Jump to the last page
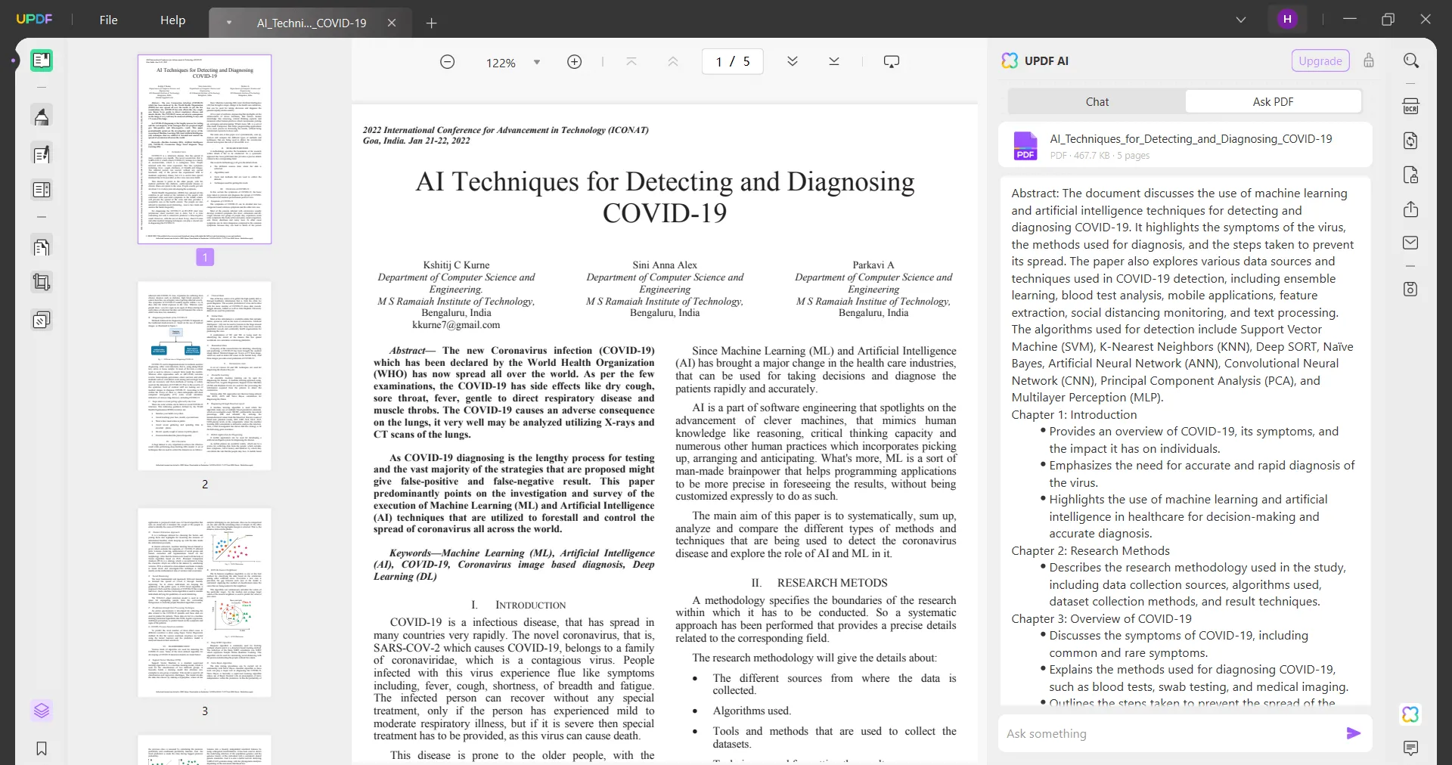The image size is (1452, 765). [834, 62]
